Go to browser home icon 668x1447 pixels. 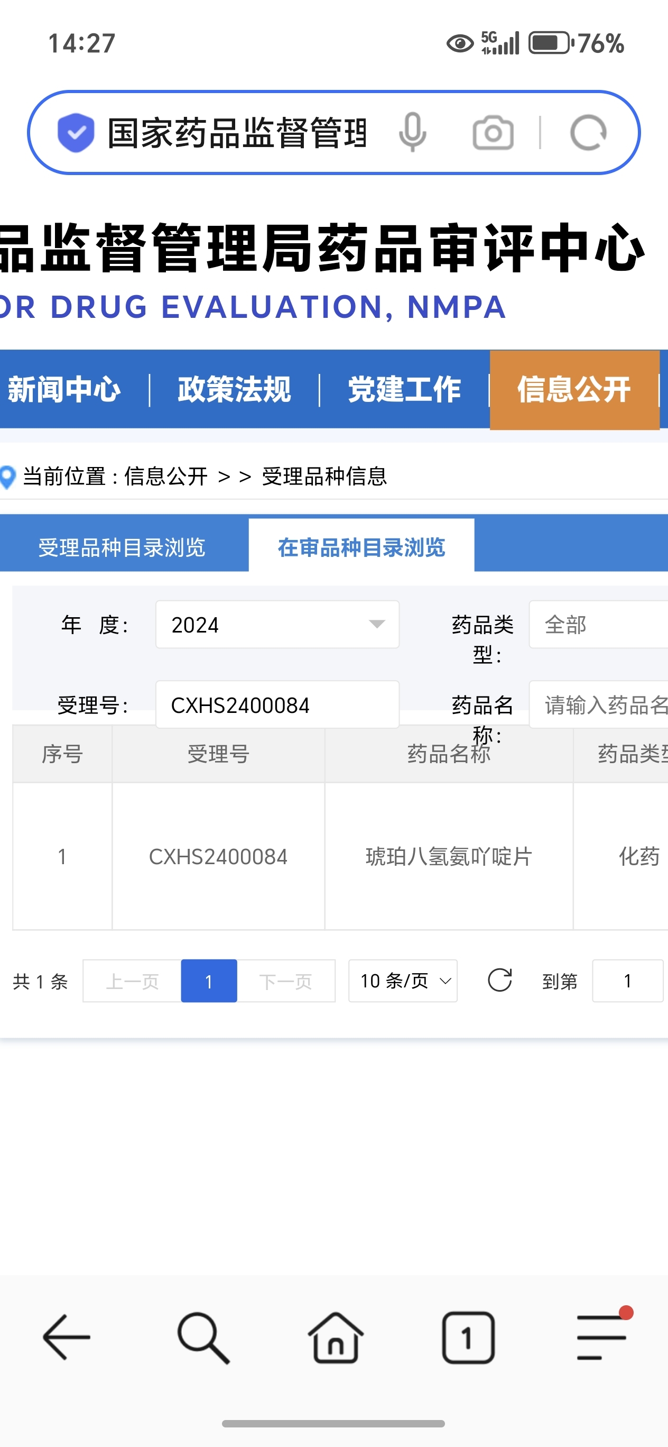tap(335, 1338)
